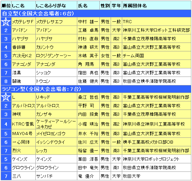This screenshot has height=181, width=192.
Task: Click the first-place star icon beside メカテレサF
Action: pyautogui.click(x=6, y=21)
